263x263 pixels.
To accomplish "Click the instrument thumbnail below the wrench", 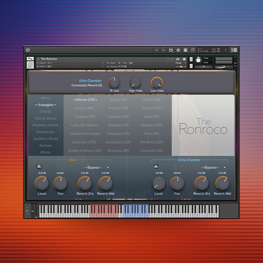I will (x=30, y=65).
